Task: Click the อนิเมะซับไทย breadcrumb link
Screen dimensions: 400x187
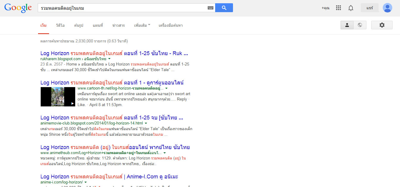Action: 95,59
